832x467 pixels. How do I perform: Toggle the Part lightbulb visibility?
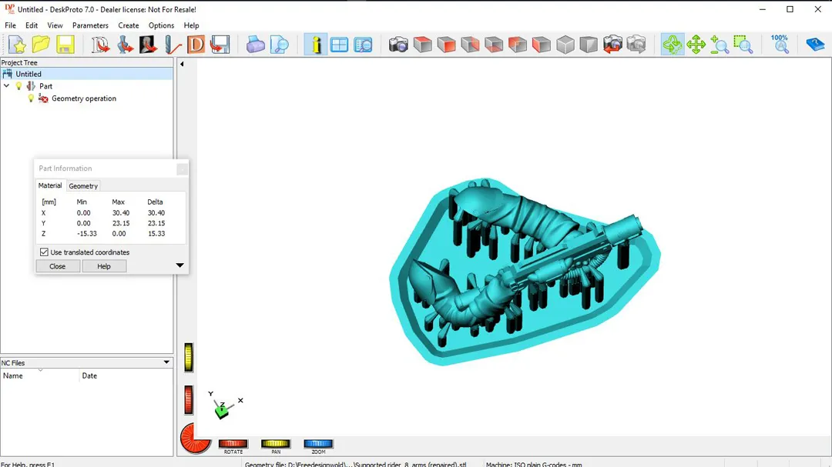point(19,86)
